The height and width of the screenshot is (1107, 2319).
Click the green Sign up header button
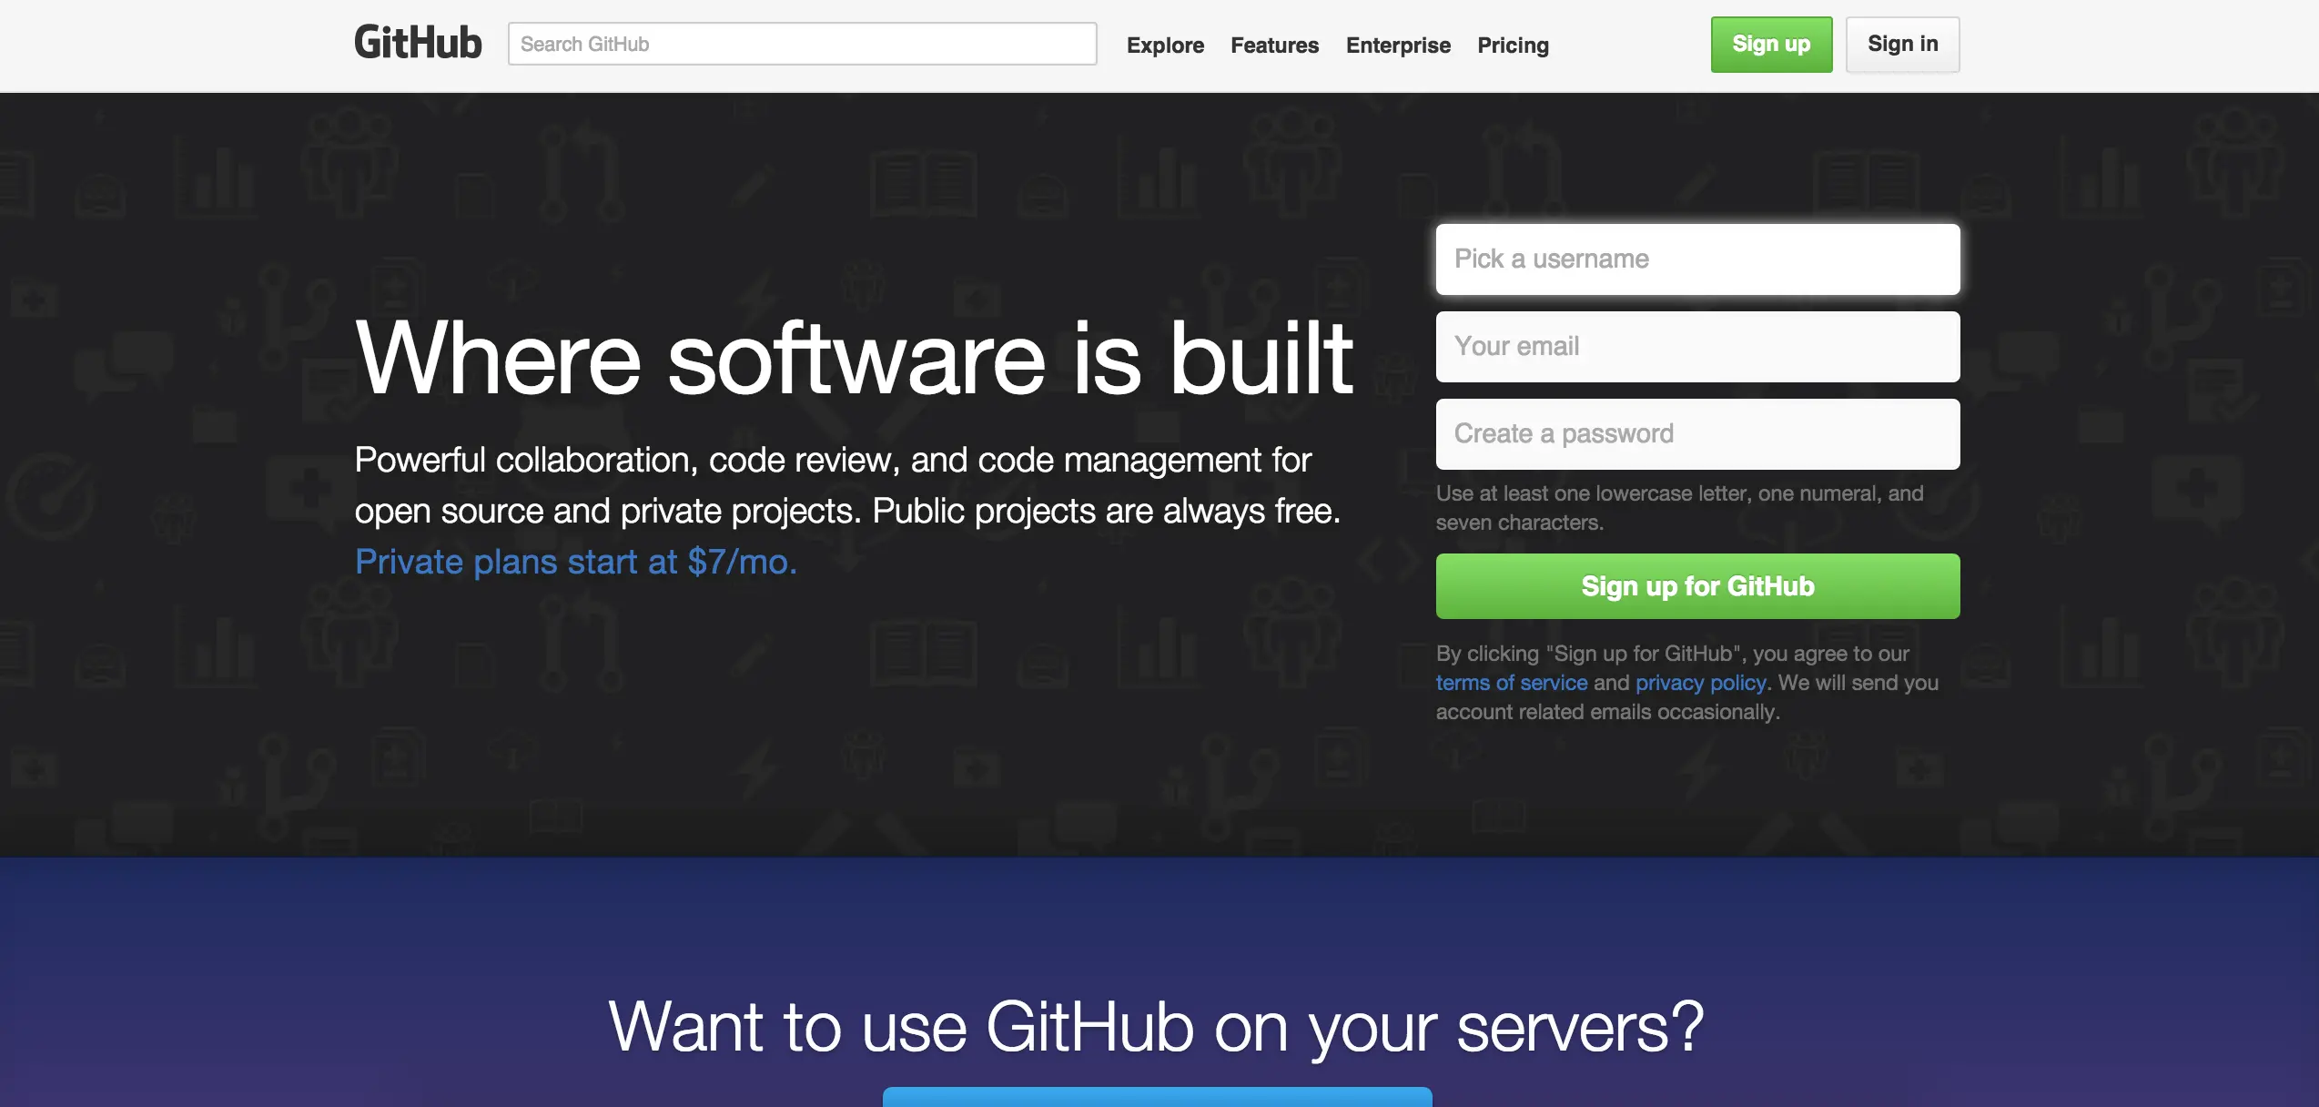click(1771, 45)
